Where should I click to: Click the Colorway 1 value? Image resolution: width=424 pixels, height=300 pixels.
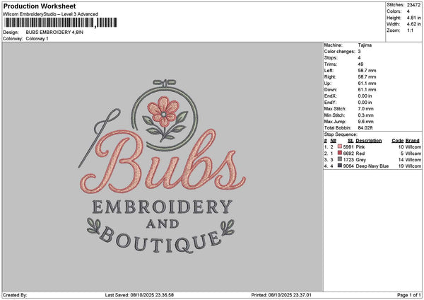coord(37,39)
